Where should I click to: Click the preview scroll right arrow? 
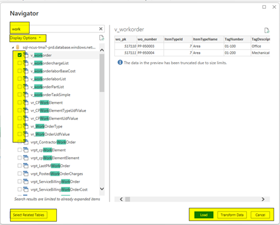(x=263, y=199)
